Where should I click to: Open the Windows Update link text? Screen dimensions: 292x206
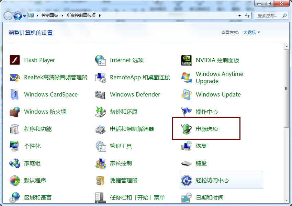click(218, 94)
